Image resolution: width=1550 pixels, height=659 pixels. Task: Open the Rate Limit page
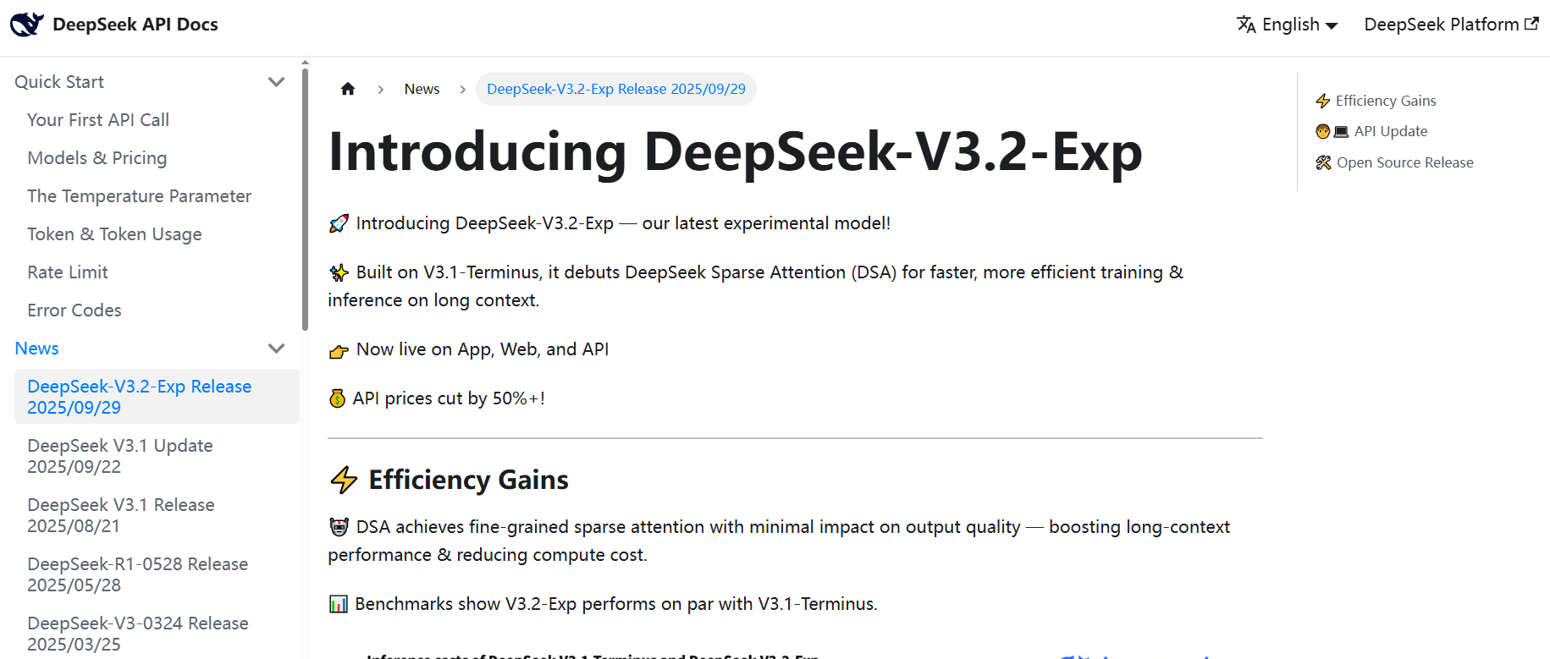68,272
